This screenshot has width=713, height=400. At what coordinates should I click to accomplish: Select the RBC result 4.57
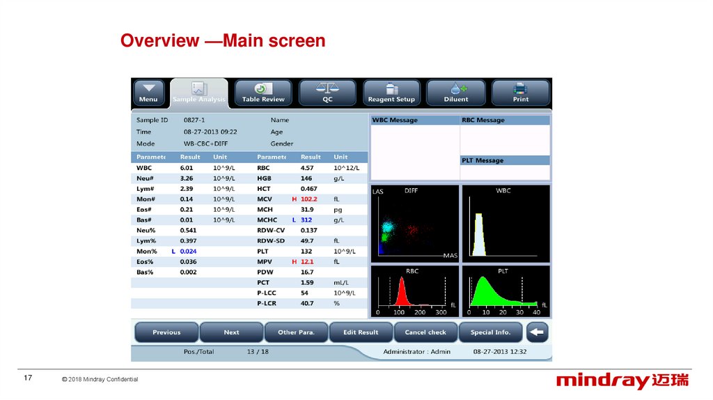pyautogui.click(x=307, y=168)
